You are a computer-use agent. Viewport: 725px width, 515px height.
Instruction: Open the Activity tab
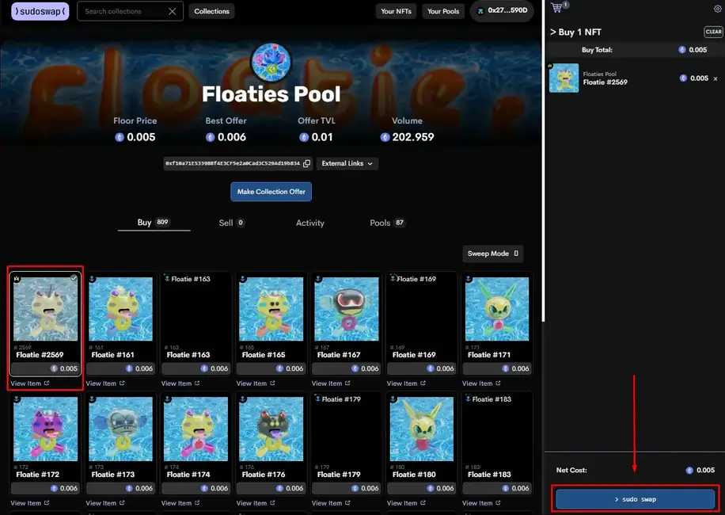click(x=309, y=223)
